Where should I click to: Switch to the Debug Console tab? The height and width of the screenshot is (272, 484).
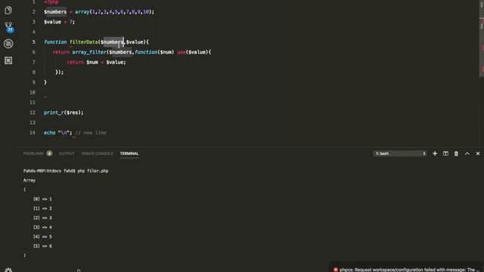(x=97, y=153)
